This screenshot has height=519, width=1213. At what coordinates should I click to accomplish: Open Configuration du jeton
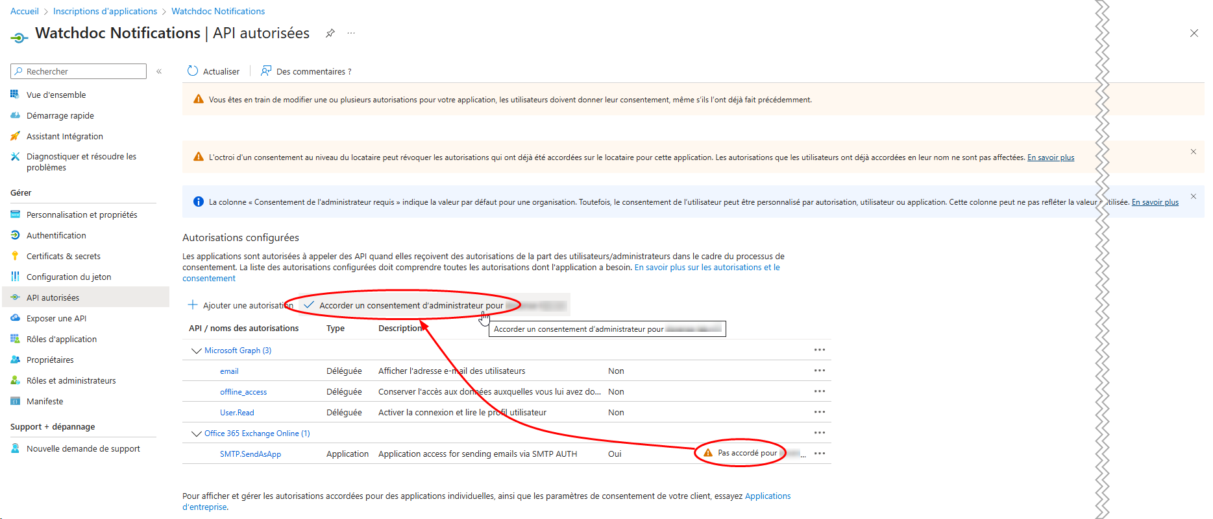click(69, 277)
